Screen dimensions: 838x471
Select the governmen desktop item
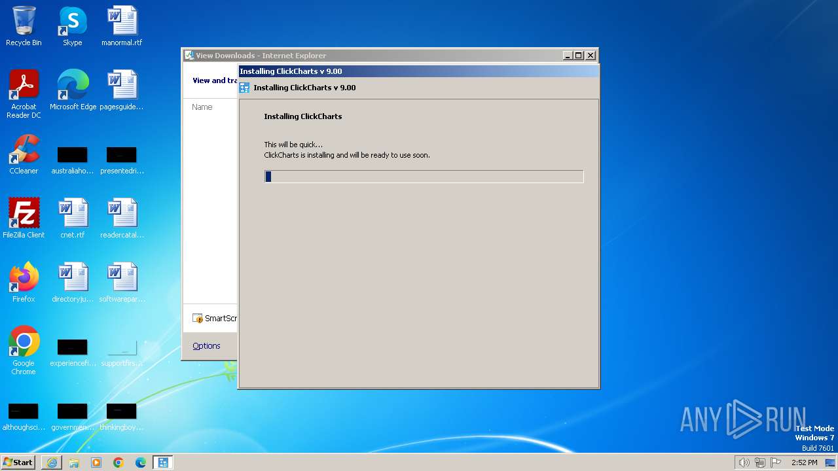click(73, 417)
